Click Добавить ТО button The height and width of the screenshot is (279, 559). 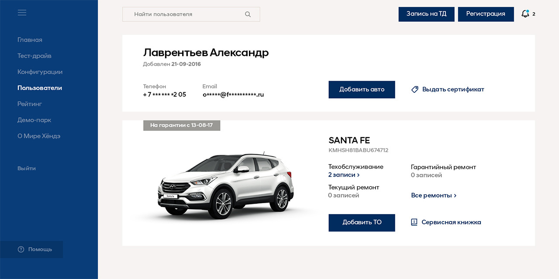(x=362, y=222)
